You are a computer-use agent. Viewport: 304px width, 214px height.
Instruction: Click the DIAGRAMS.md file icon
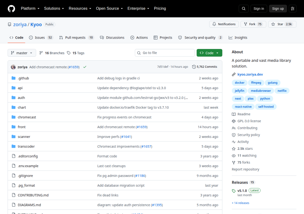coord(14,205)
